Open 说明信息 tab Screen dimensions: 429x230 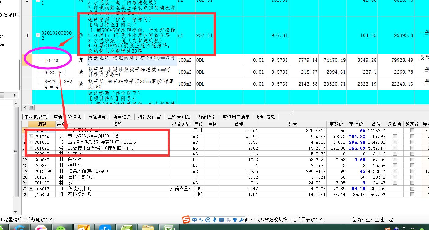(266, 117)
